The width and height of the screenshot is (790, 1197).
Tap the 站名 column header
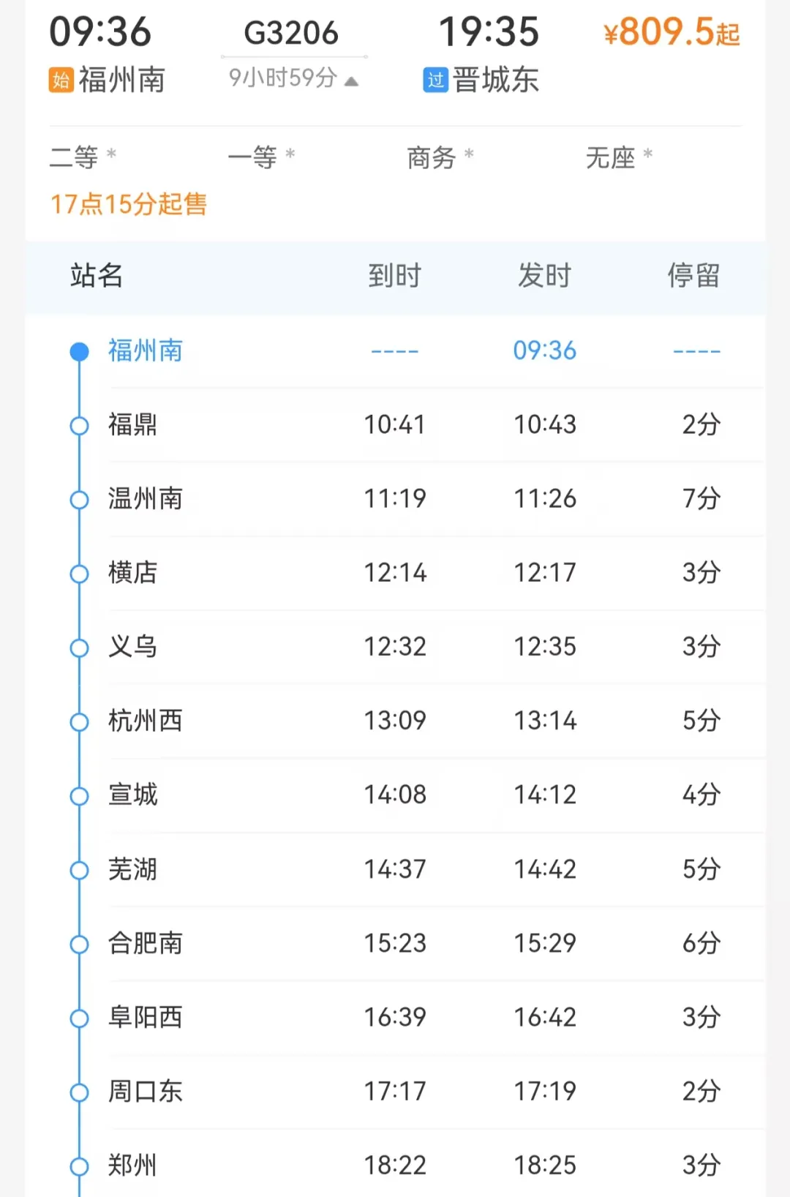pyautogui.click(x=97, y=276)
